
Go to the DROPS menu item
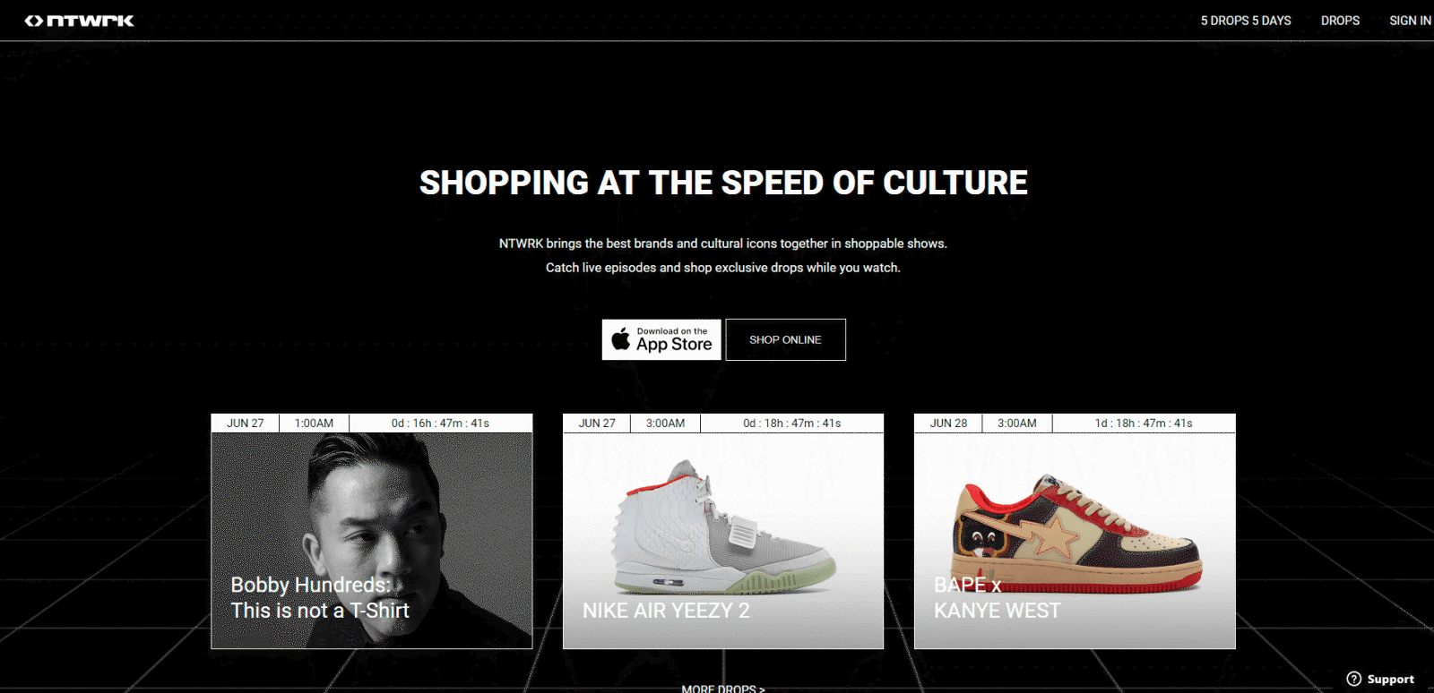(1340, 21)
